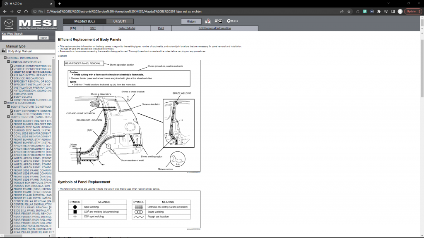The width and height of the screenshot is (424, 238).
Task: Click the red book icon beside History
Action: 207,21
